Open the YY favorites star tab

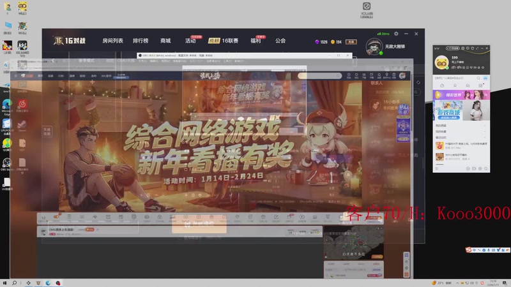point(455,85)
